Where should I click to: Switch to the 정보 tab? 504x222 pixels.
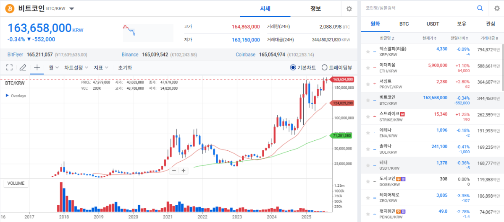pyautogui.click(x=315, y=9)
